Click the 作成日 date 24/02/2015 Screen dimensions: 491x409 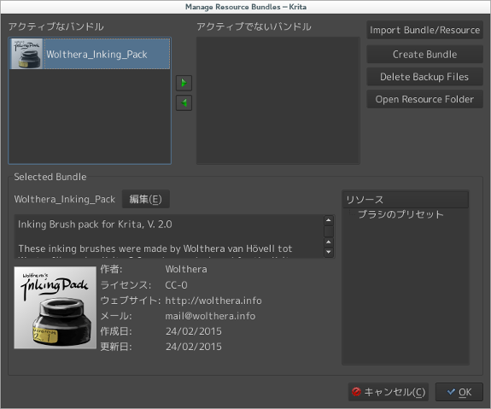click(193, 331)
